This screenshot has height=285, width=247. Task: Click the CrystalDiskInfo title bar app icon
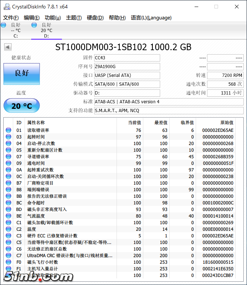[6, 7]
